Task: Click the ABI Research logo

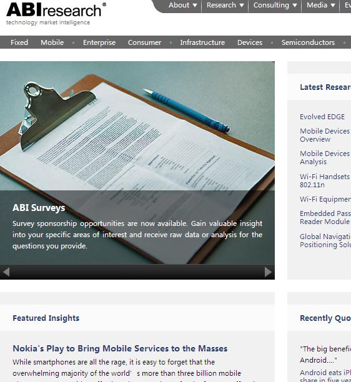Action: tap(56, 14)
